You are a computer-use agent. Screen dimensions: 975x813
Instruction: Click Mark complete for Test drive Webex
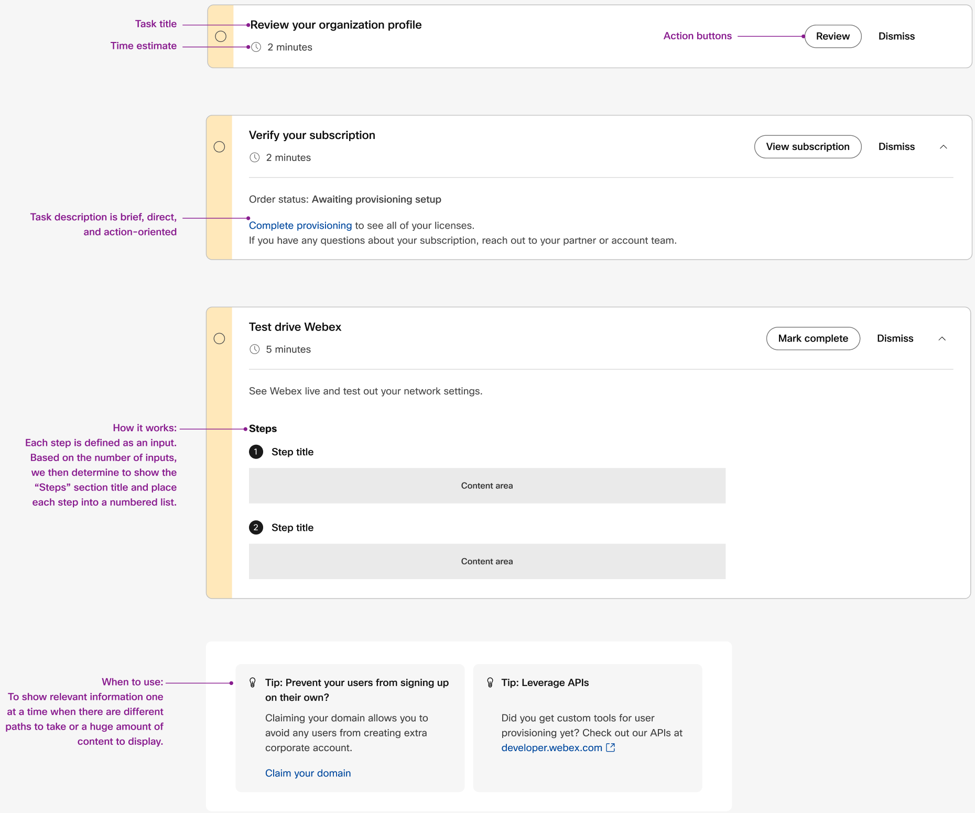[813, 339]
